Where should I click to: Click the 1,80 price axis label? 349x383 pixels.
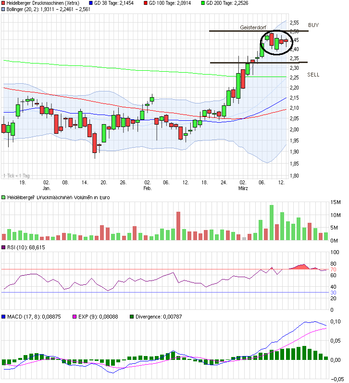(x=294, y=176)
